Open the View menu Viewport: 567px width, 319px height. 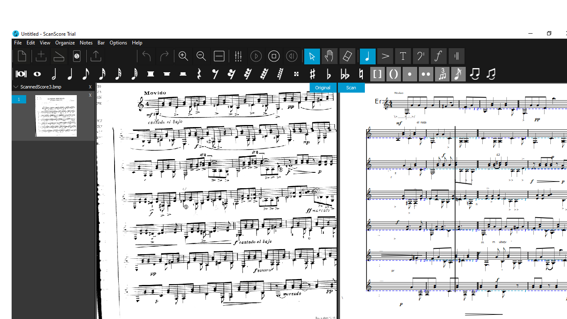tap(45, 43)
